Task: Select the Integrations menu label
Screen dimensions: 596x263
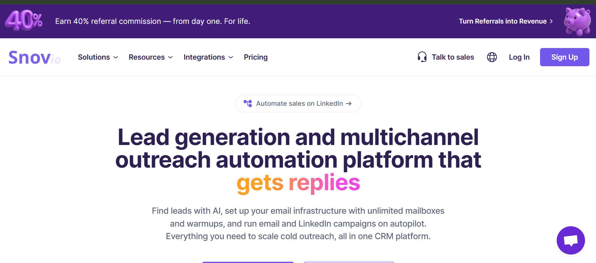Action: (x=204, y=57)
